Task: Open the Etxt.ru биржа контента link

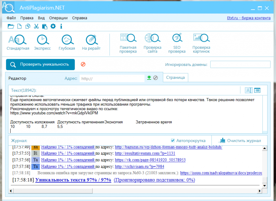Action: pos(249,18)
